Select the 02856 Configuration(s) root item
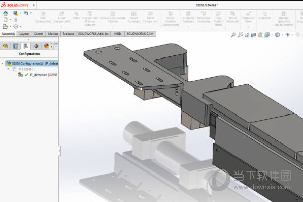This screenshot has height=202, width=303. [x=31, y=63]
